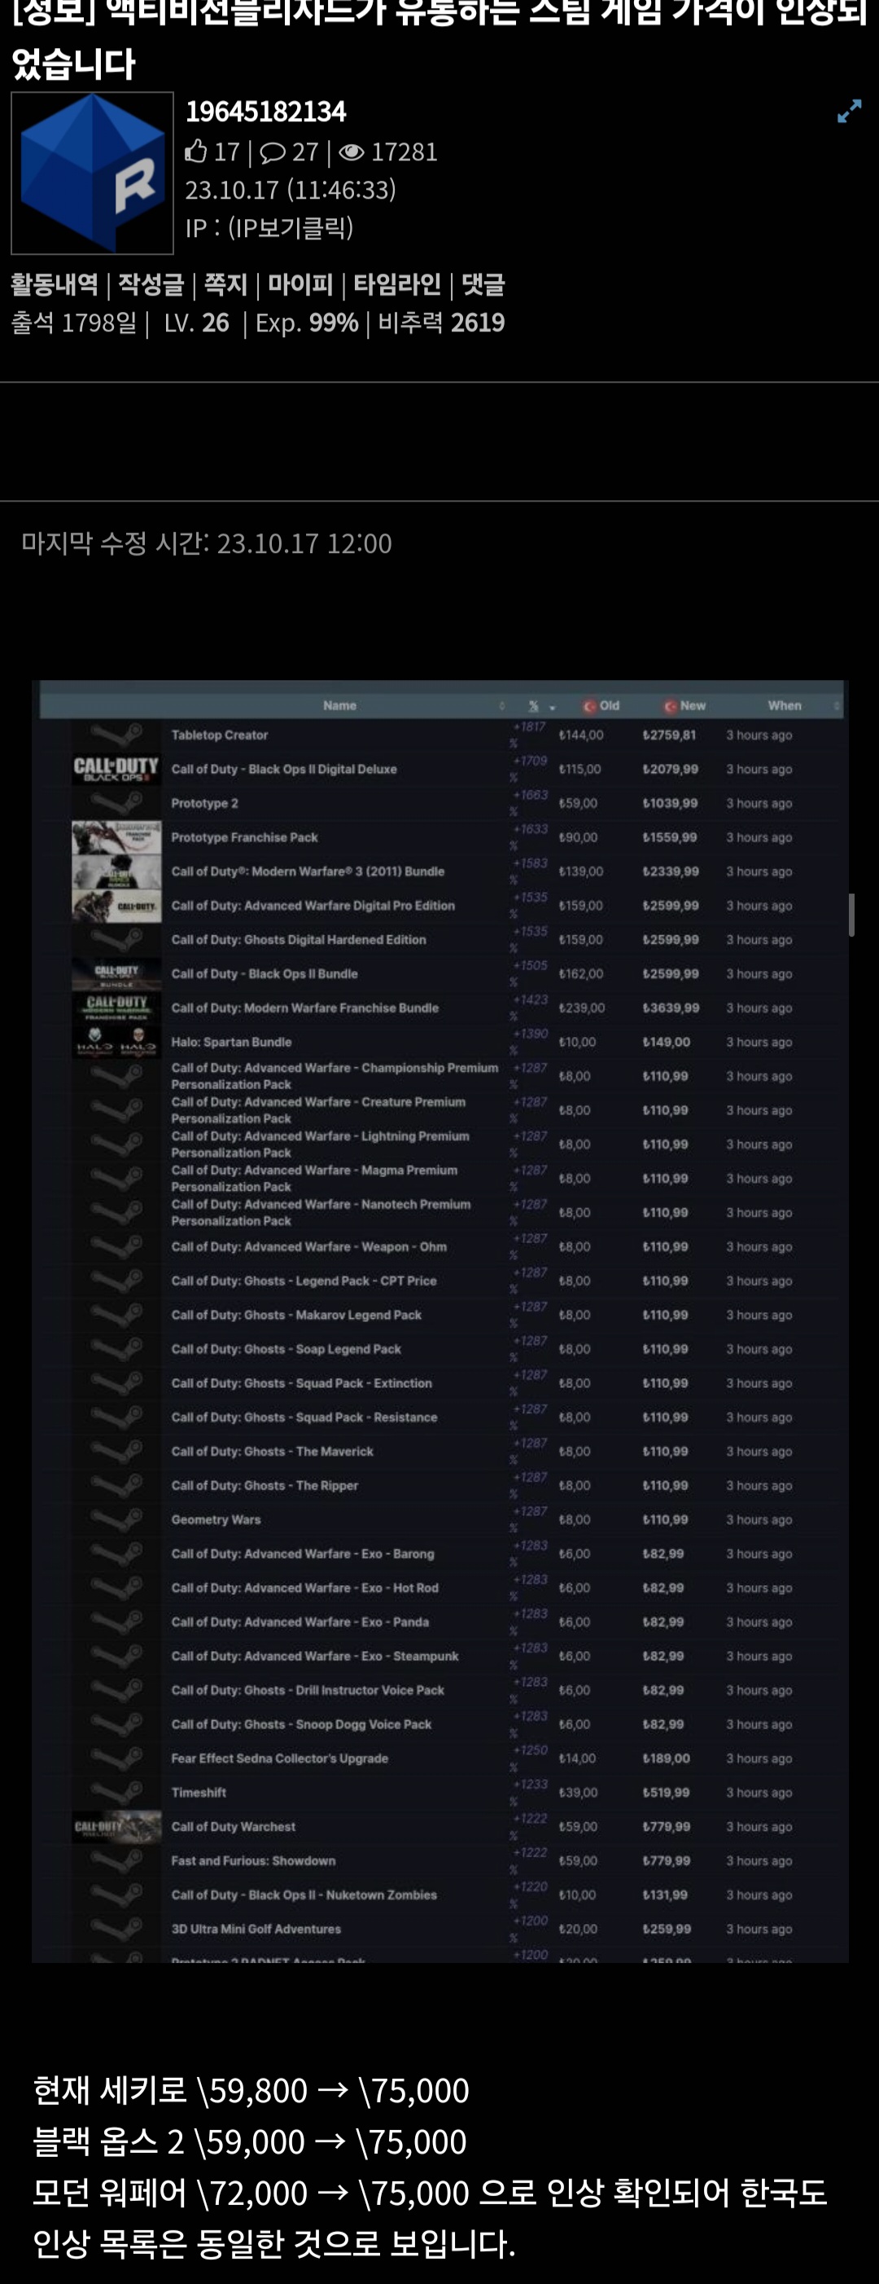Open the Modern Warfare Franchise Bundle thumbnail
879x2284 pixels.
click(116, 1008)
